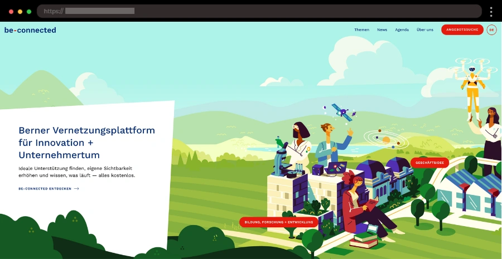The image size is (502, 259).
Task: Click the be-connected logo
Action: coord(30,30)
